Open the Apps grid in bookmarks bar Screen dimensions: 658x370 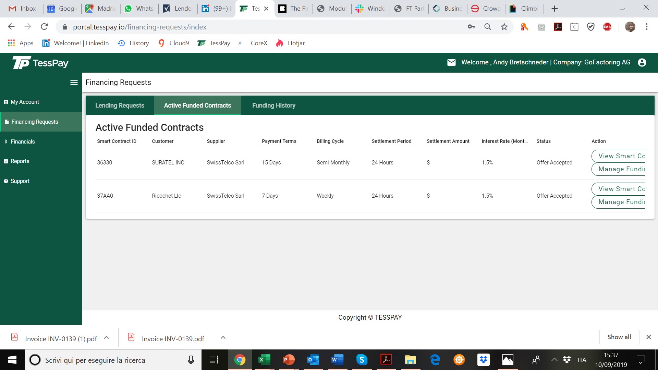pos(21,43)
